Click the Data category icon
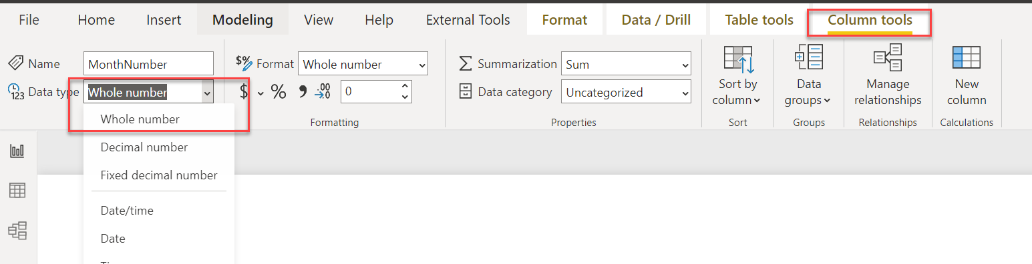This screenshot has height=264, width=1032. (466, 92)
